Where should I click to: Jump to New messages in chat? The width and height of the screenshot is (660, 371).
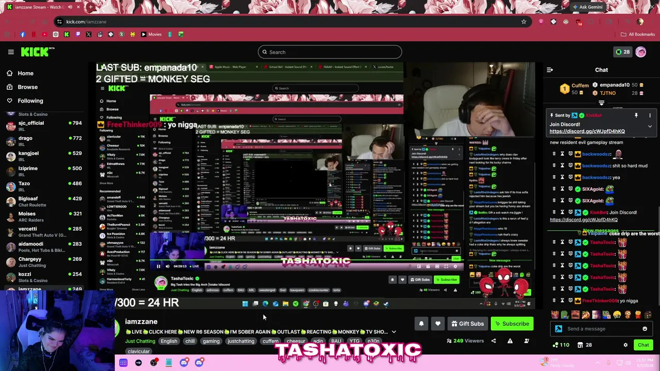coord(600,231)
